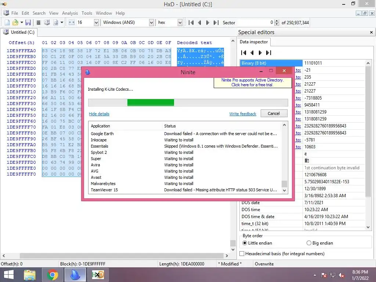Open the File menu

pos(15,13)
